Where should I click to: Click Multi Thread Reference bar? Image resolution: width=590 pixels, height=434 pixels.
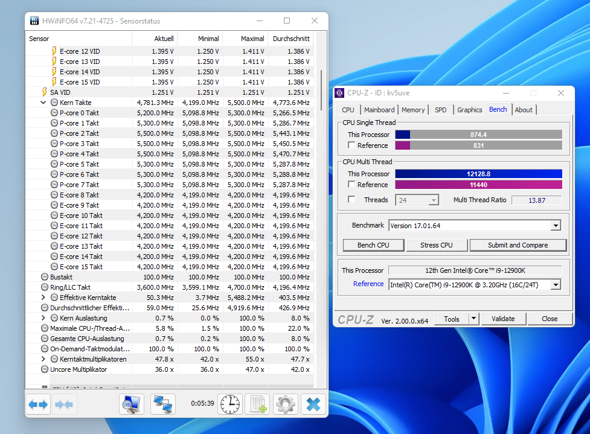coord(478,185)
